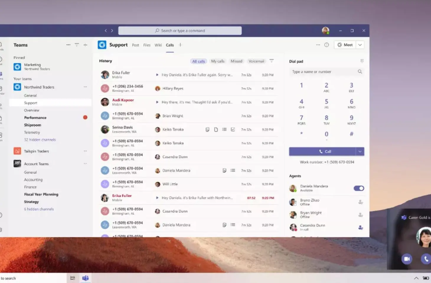431x283 pixels.
Task: Open call entry with Hillary Reyes
Action: point(188,88)
